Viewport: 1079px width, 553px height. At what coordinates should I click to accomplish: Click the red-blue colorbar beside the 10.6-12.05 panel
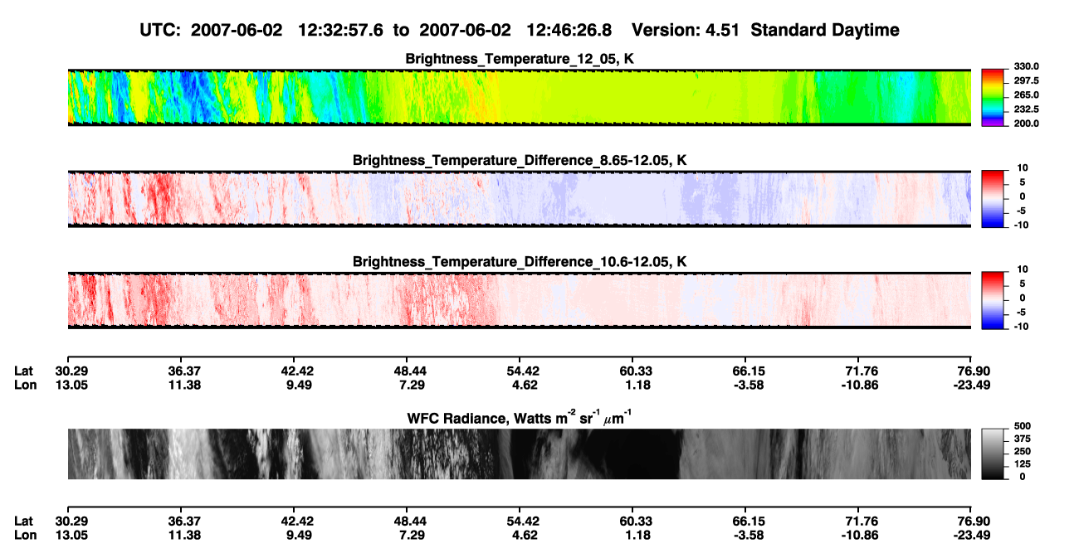pyautogui.click(x=994, y=300)
